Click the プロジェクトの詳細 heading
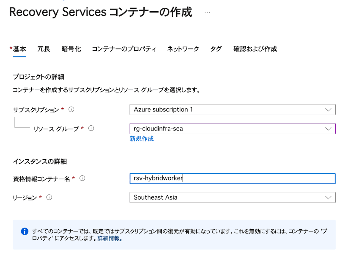 38,77
